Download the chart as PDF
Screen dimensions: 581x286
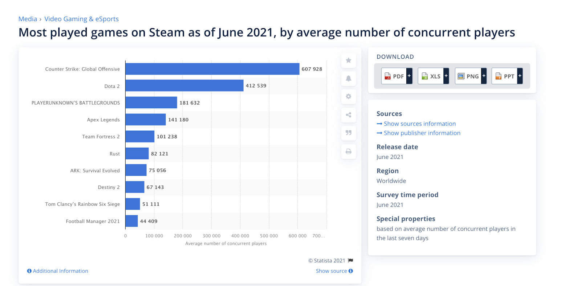pos(394,76)
